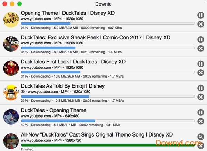Cancel the 640x480 DuckTales - Opening Theme download
207x151 pixels.
[200, 121]
